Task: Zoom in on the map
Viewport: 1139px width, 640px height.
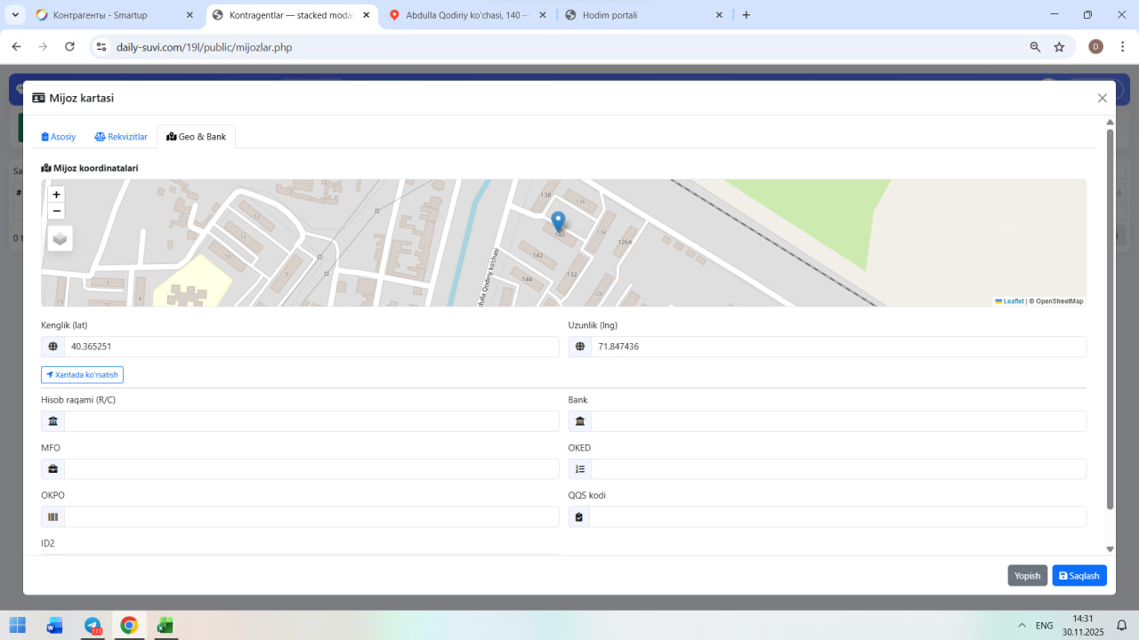Action: pos(57,195)
